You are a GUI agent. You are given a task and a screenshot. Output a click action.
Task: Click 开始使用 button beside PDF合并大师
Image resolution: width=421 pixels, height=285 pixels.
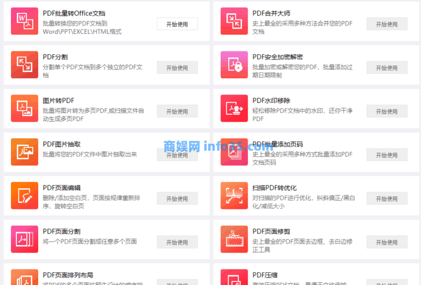point(387,24)
